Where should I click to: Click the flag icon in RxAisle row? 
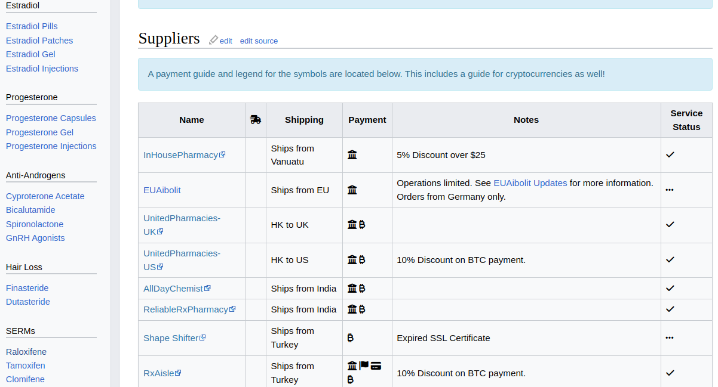pos(364,366)
